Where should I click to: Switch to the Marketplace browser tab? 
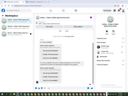point(36,2)
